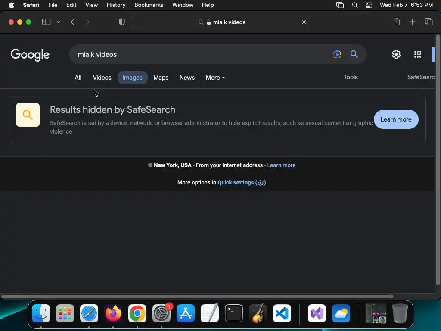Switch to the News tab
The image size is (441, 331).
(x=187, y=78)
